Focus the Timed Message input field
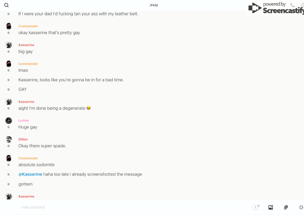Screen dimensions: 304x215 (x=123, y=207)
